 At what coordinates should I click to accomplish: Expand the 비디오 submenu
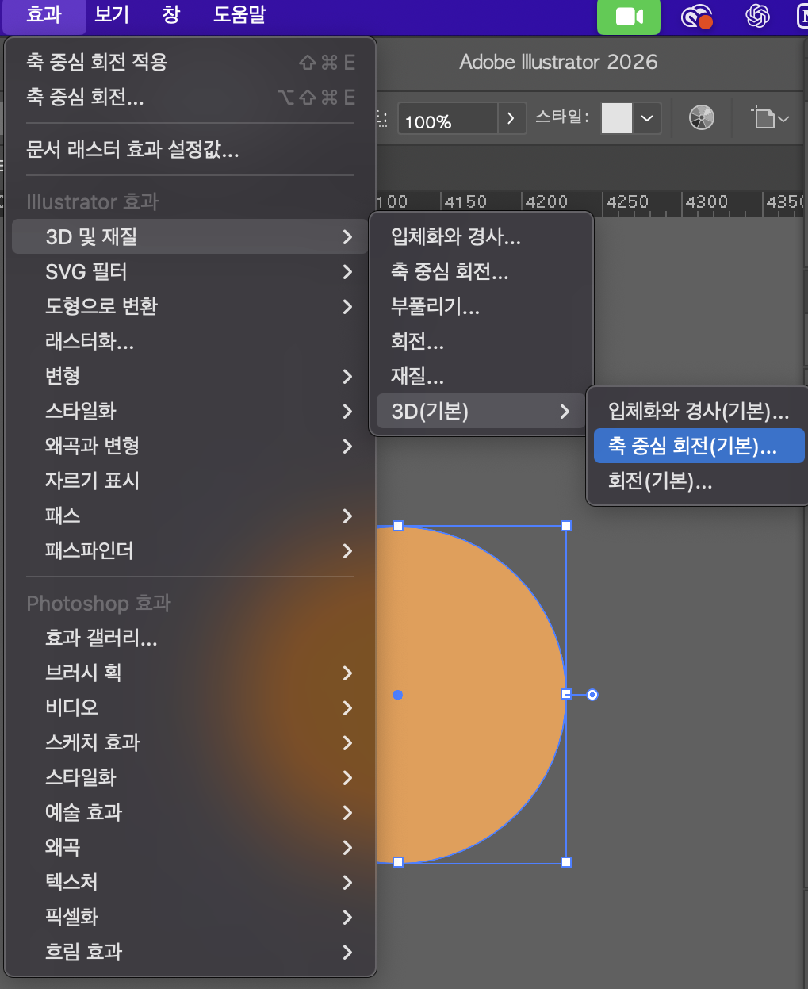[x=190, y=707]
